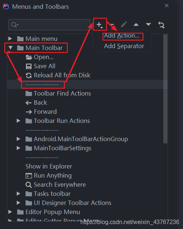
Task: Expand Toolbar Run Actions group
Action: [x=18, y=121]
